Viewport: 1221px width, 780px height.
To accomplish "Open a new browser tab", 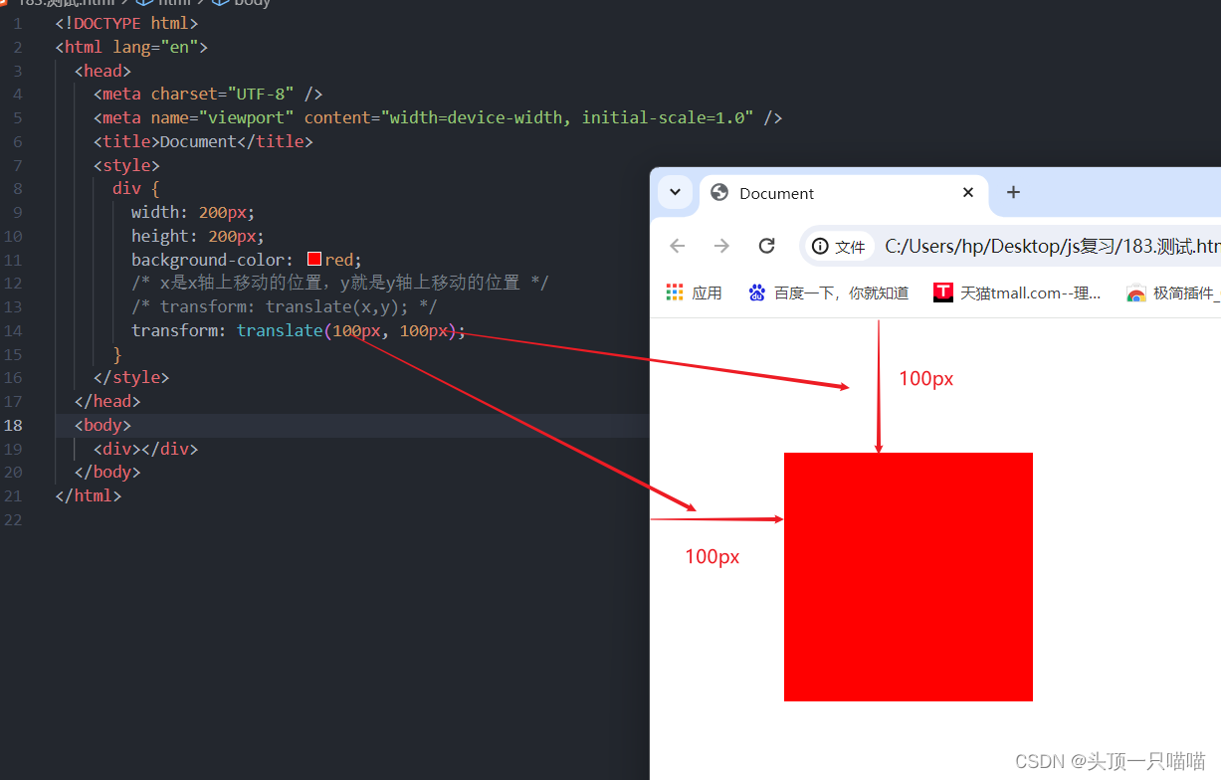I will [x=1013, y=192].
